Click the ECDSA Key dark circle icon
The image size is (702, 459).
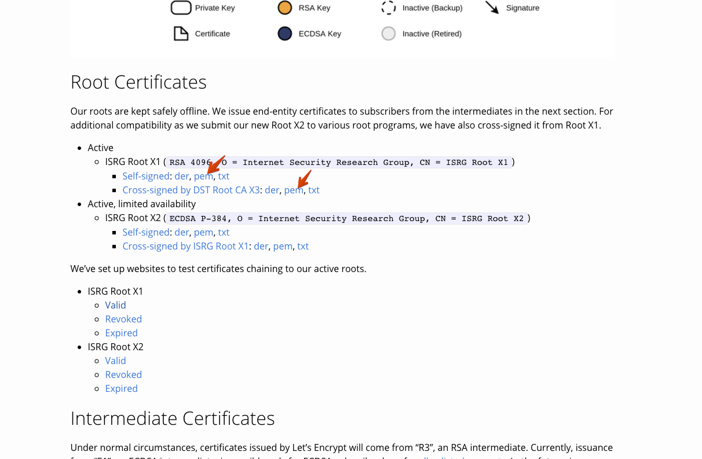tap(284, 34)
